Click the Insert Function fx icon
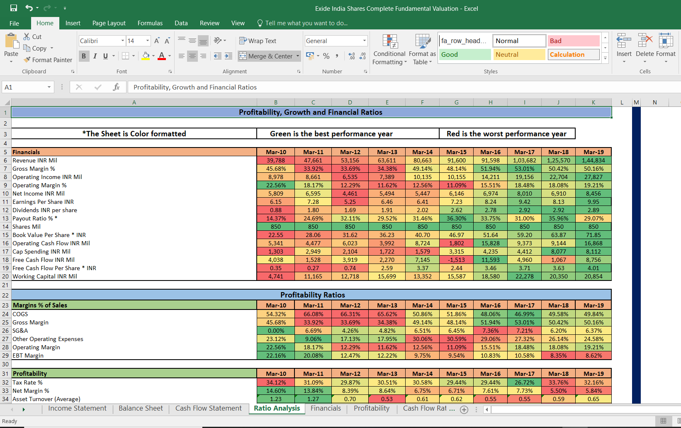The image size is (681, 428). click(x=116, y=87)
